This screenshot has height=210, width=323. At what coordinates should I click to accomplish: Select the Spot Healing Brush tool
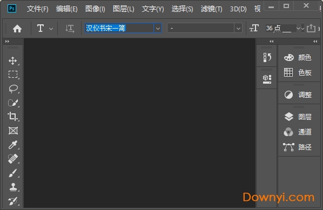[x=13, y=159]
